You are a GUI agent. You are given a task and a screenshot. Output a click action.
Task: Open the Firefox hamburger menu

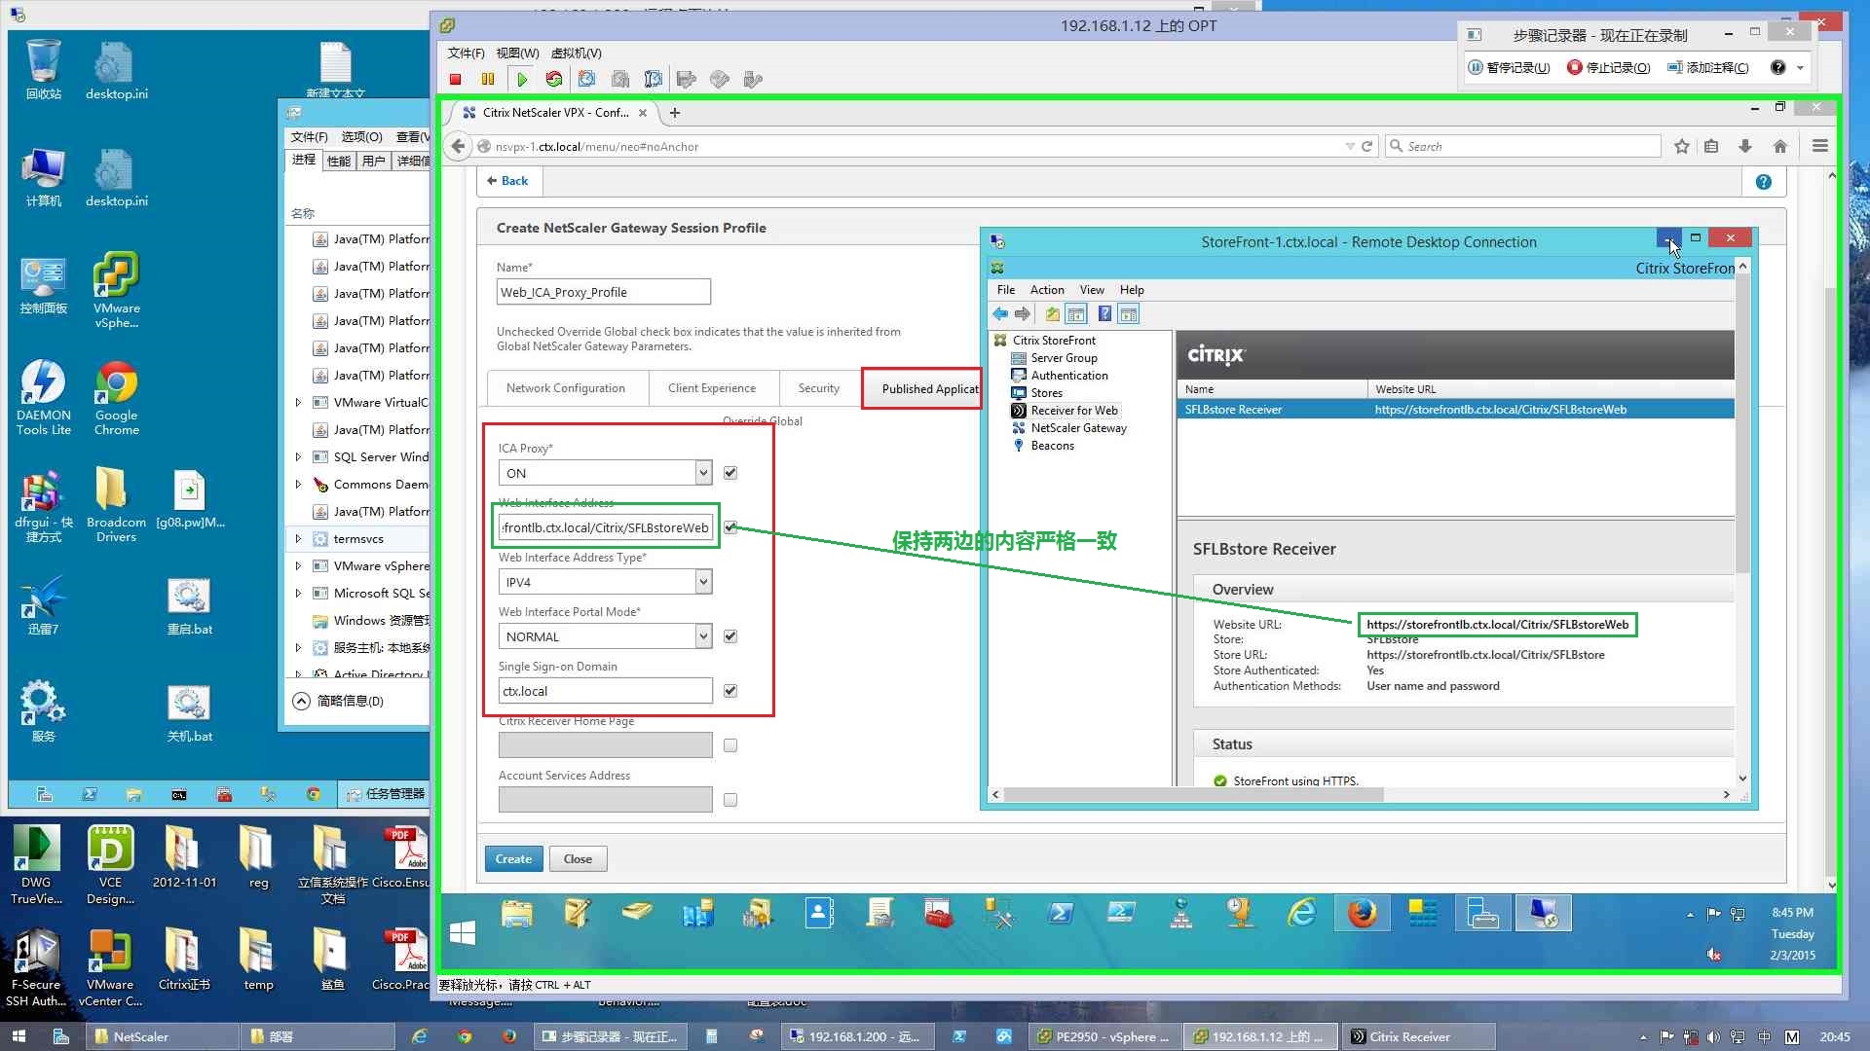(x=1819, y=146)
